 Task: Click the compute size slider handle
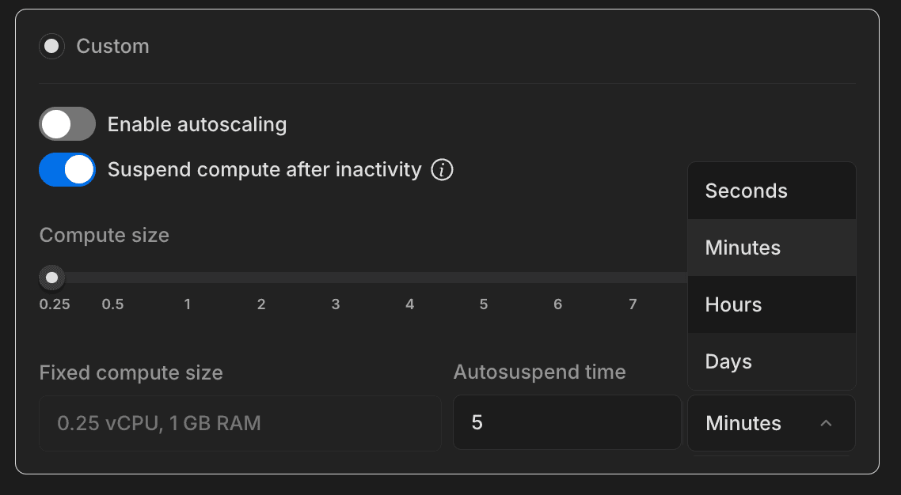tap(51, 277)
